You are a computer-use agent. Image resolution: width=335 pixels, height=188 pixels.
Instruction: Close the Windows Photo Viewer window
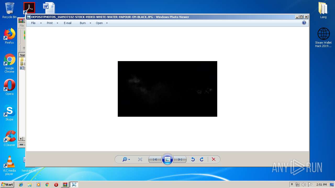(x=306, y=17)
